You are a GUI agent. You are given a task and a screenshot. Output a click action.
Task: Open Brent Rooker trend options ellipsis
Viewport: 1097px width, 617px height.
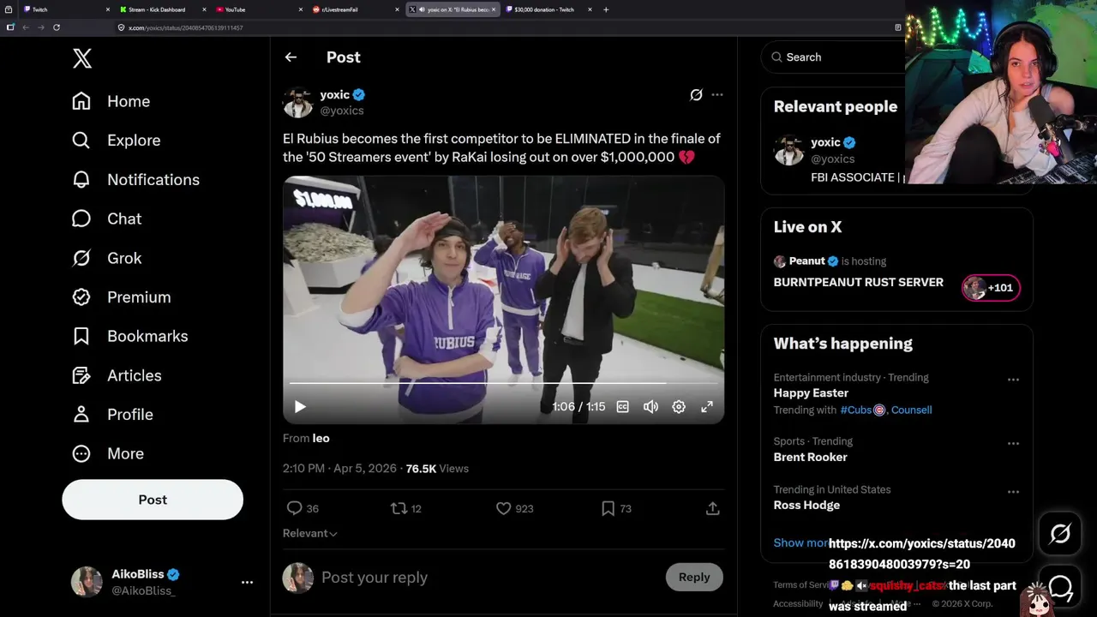[x=1013, y=444]
